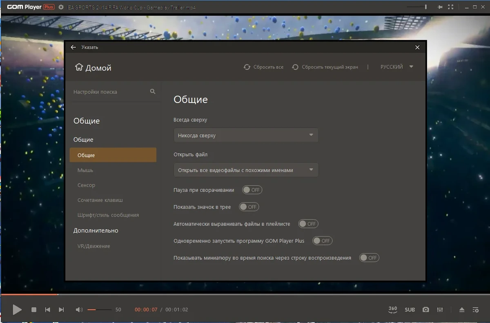Viewport: 490px width, 323px height.
Task: Click the SUB subtitles button
Action: [x=410, y=310]
